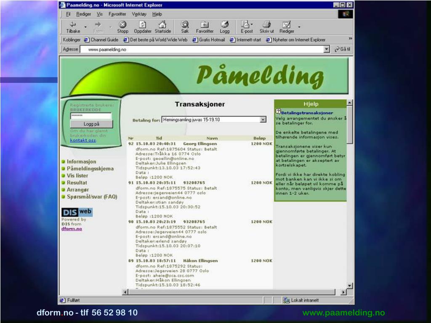Click the DISweb logo
The height and width of the screenshot is (323, 431).
click(77, 212)
